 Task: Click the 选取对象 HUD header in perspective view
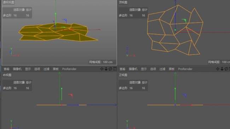tap(19, 10)
